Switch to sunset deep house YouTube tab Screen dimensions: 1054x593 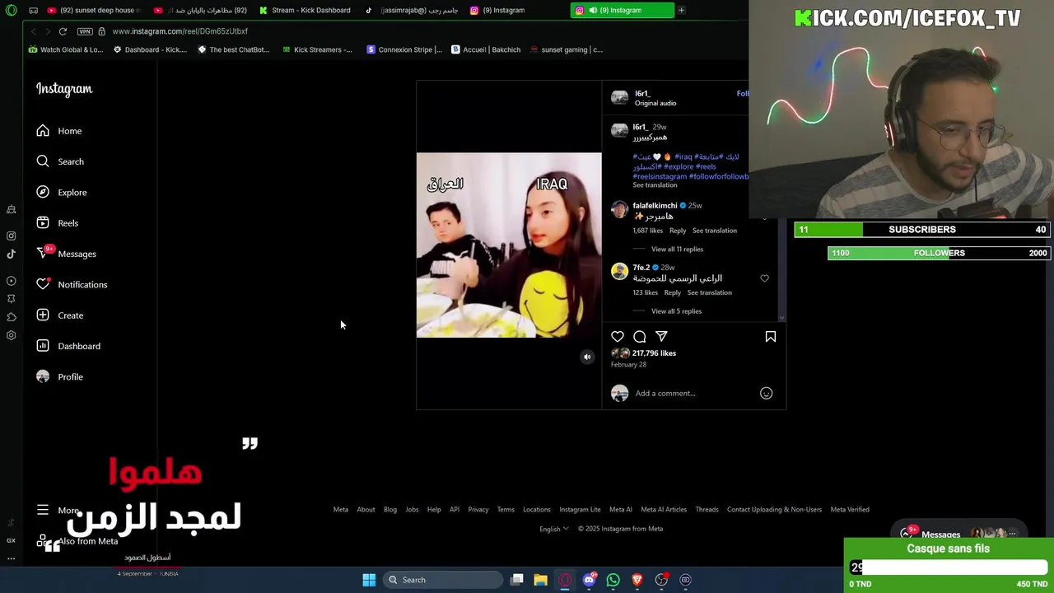(95, 10)
